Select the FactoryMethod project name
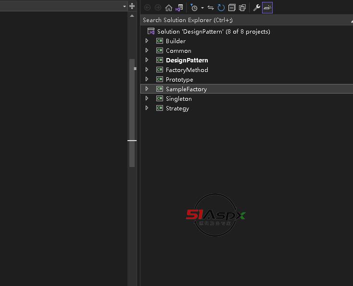This screenshot has height=286, width=353. click(187, 70)
